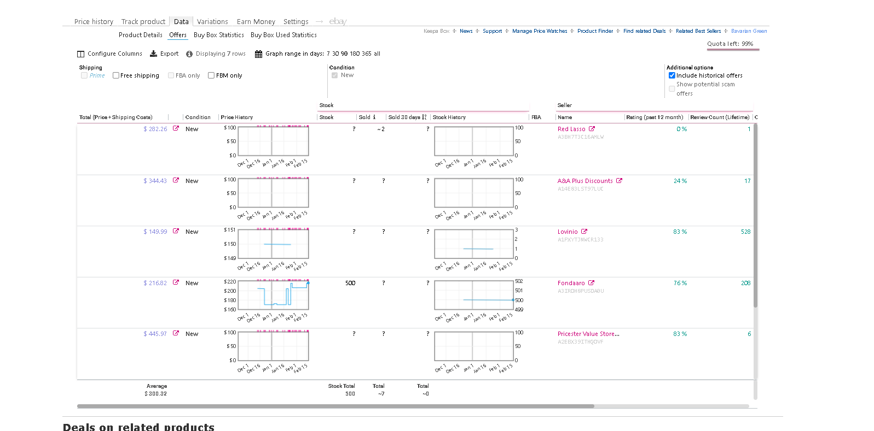
Task: Open Buy Box Statistics sub-tab
Action: pyautogui.click(x=219, y=35)
